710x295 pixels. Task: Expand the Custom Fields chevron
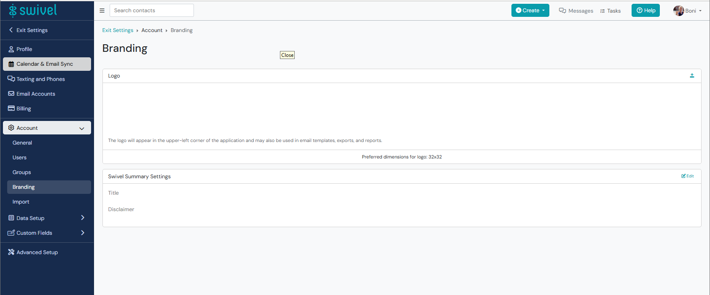83,233
